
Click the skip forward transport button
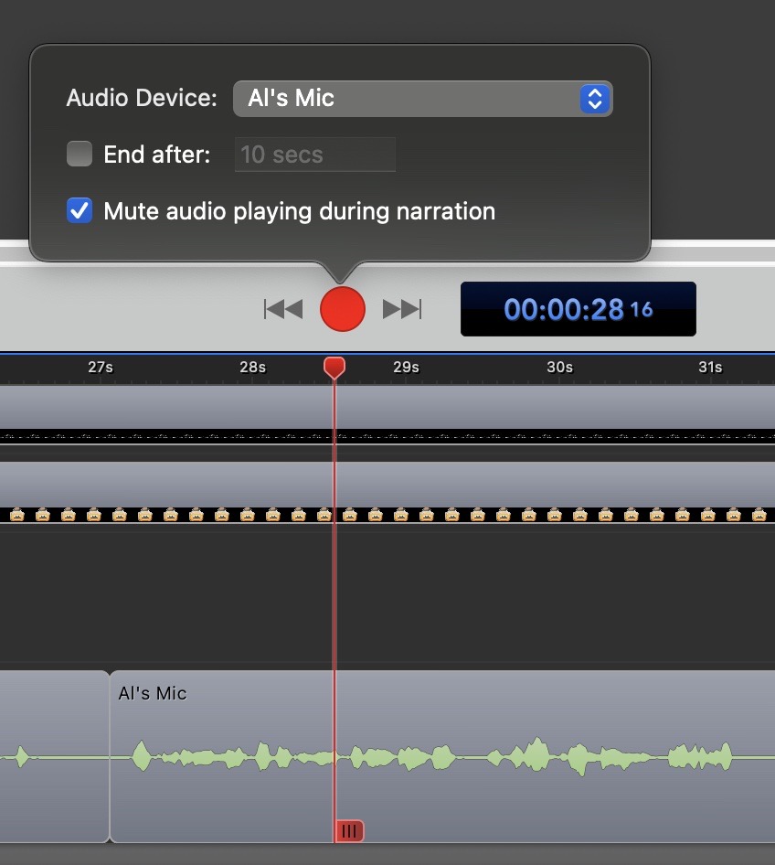coord(402,309)
